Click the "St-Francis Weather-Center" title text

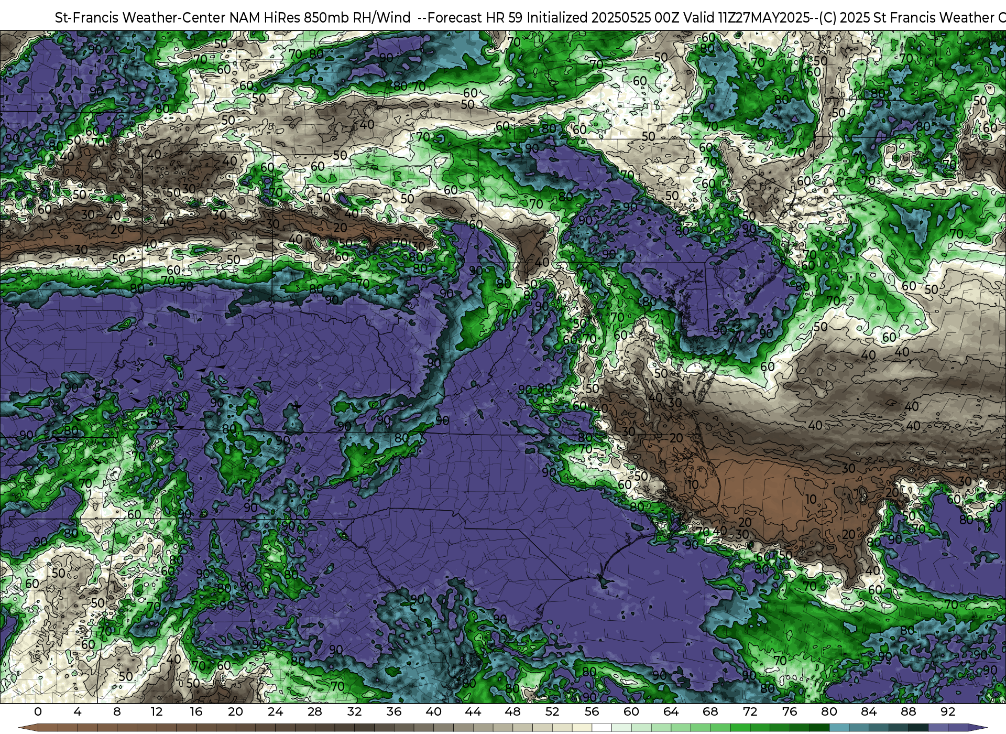[140, 18]
